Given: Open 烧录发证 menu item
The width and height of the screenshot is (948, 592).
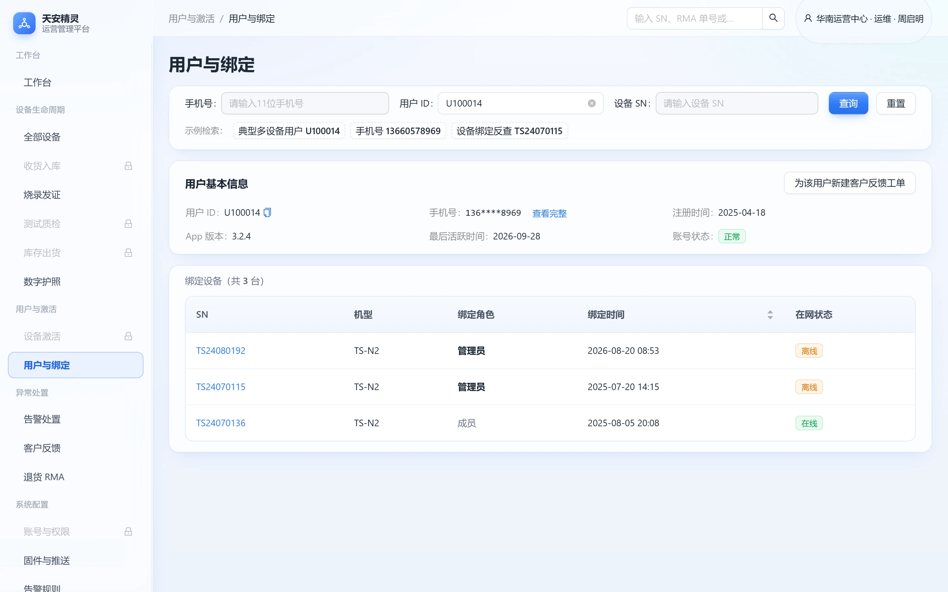Looking at the screenshot, I should [76, 195].
